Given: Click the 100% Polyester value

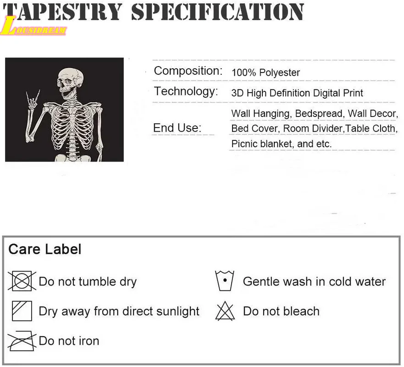Looking at the screenshot, I should (x=266, y=72).
